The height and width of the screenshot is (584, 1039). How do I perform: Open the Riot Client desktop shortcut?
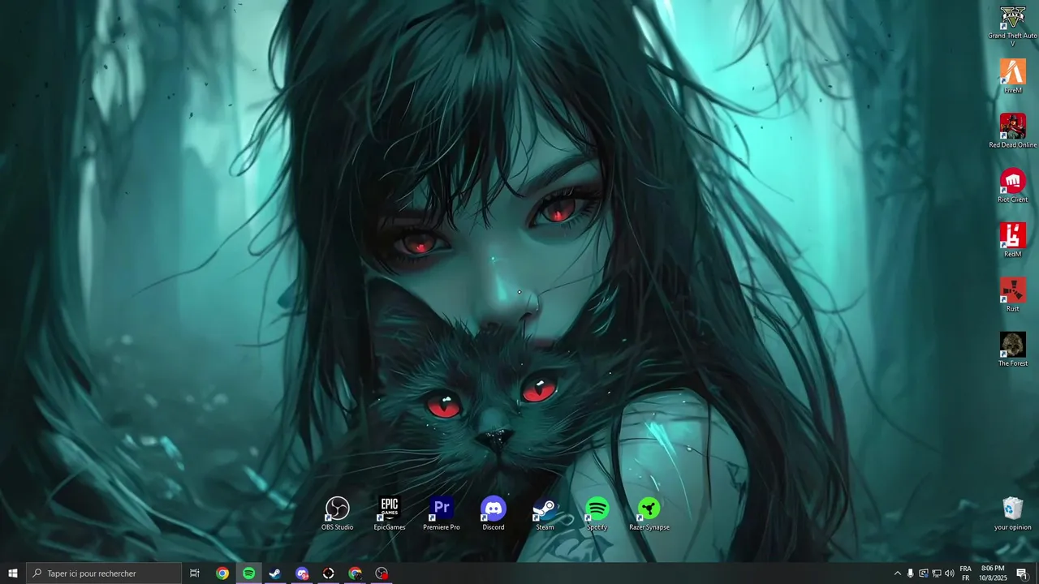click(1012, 185)
